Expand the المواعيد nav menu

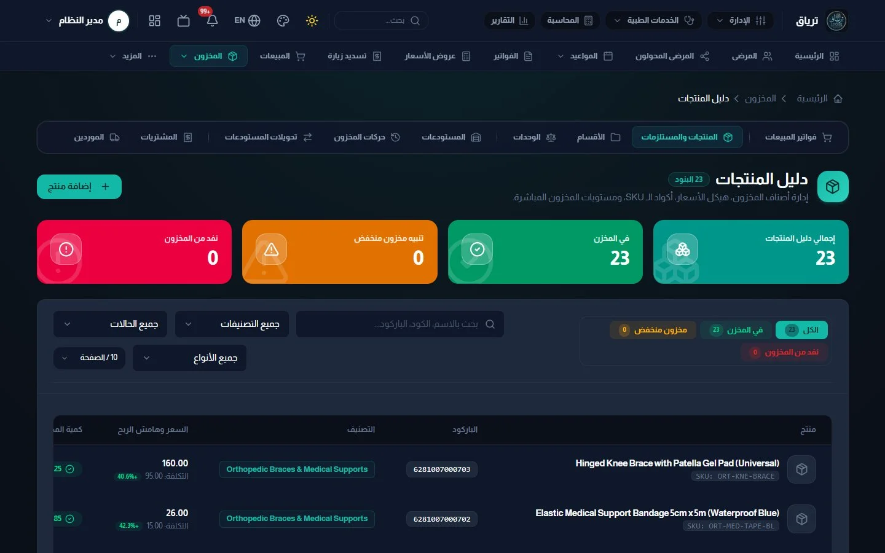(x=584, y=56)
